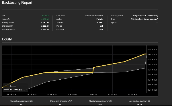This screenshot has height=106, width=172.
Task: Click the 14 Jun 2025 x-axis label
Action: click(72, 95)
